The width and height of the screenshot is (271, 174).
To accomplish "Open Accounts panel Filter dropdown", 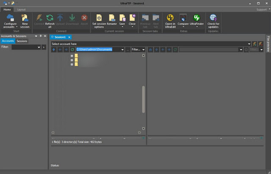I will click(39, 47).
